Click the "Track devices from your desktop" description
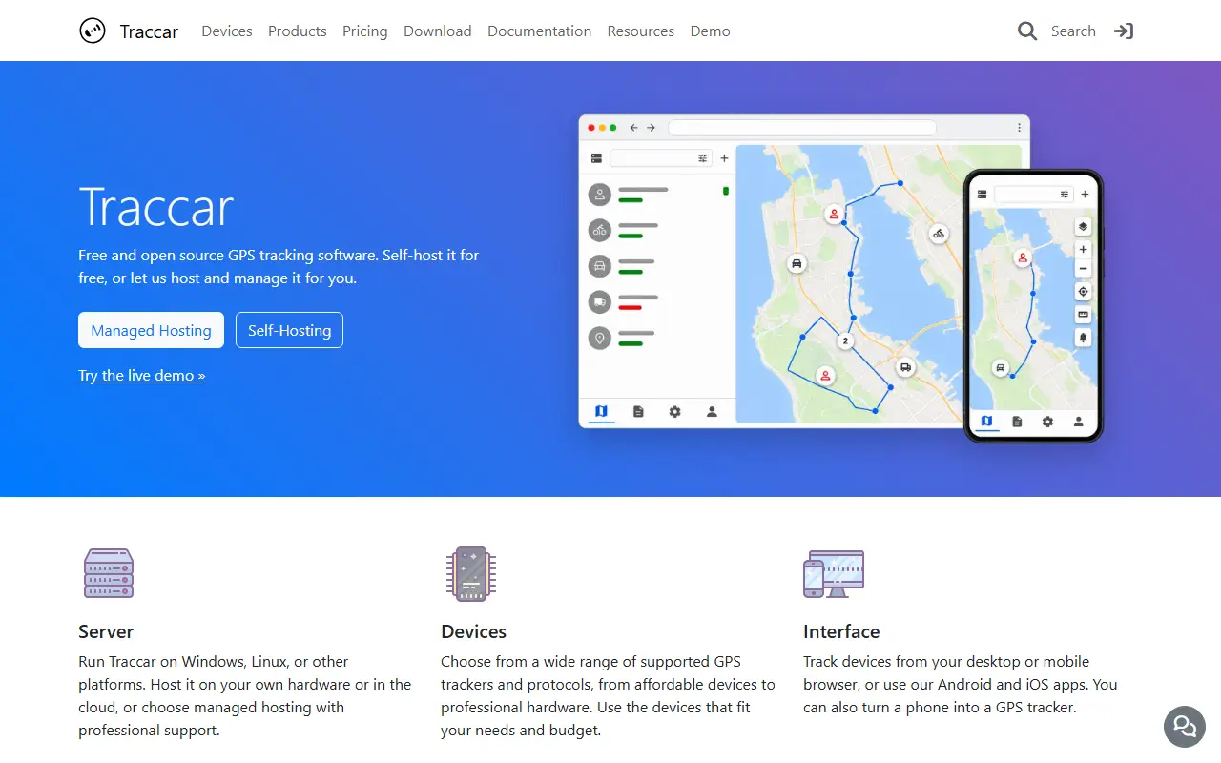 960,685
